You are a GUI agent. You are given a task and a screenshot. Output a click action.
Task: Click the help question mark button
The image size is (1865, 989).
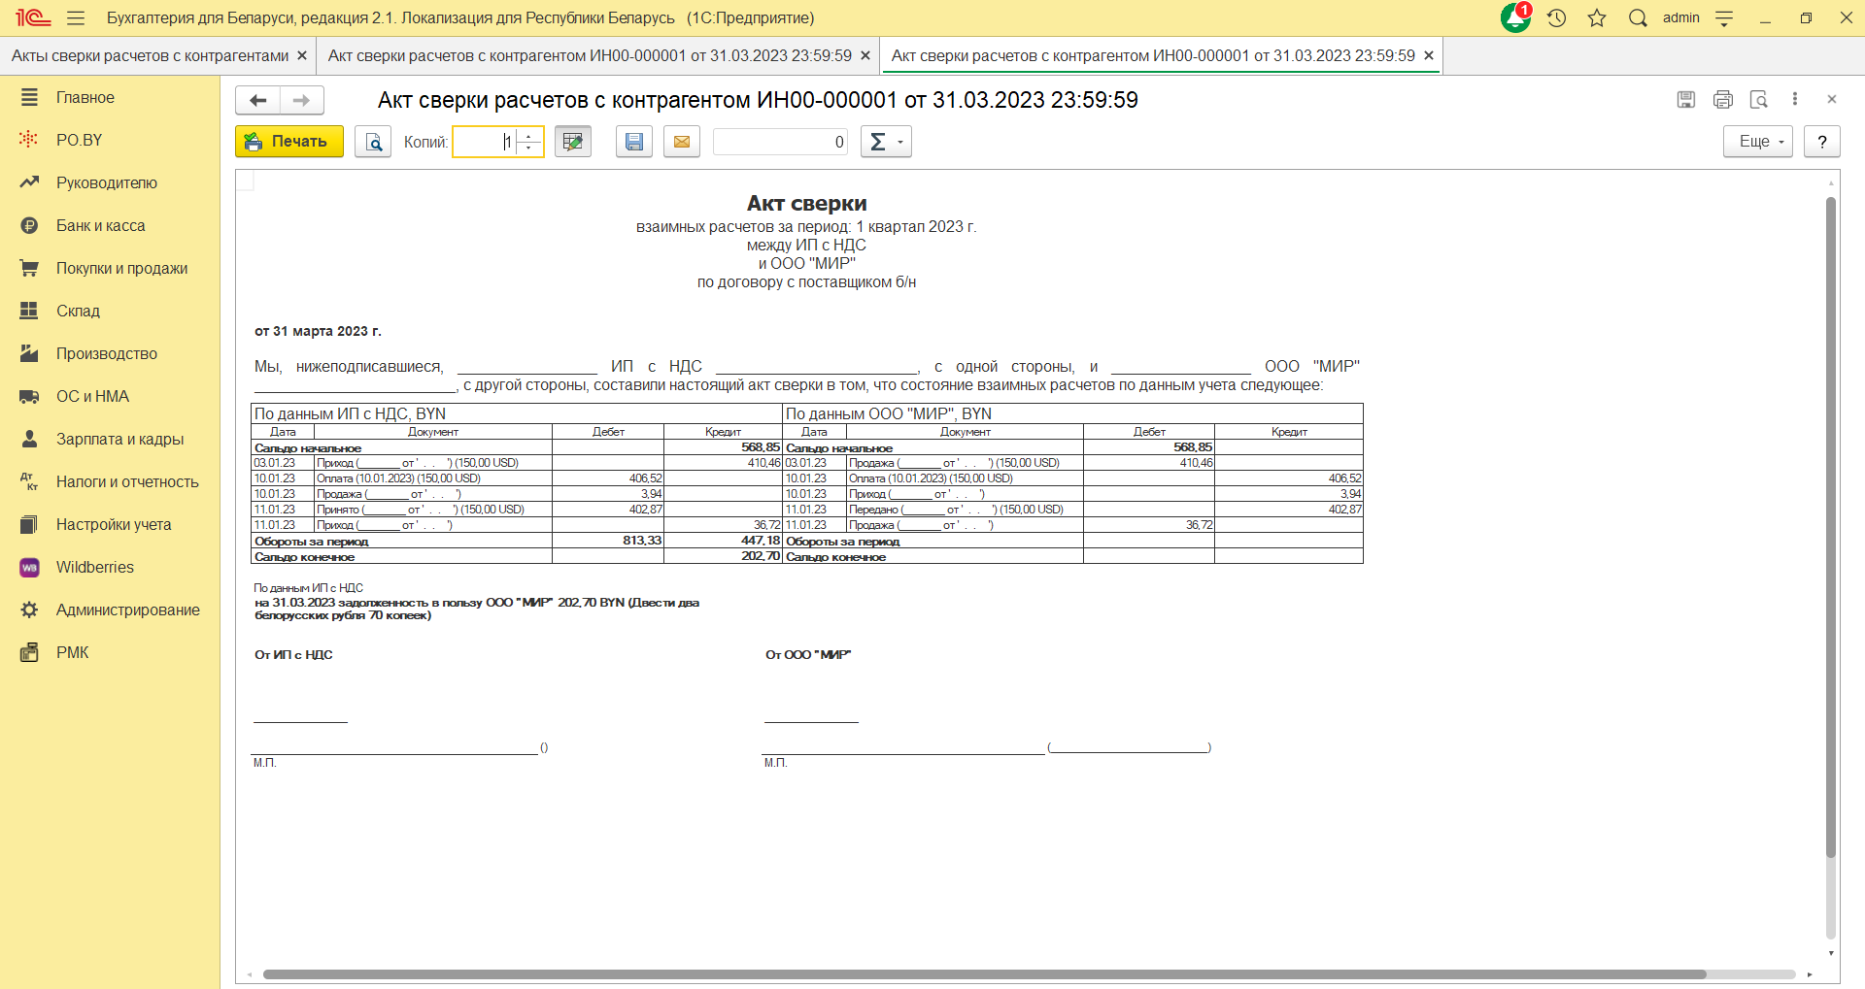pyautogui.click(x=1822, y=142)
